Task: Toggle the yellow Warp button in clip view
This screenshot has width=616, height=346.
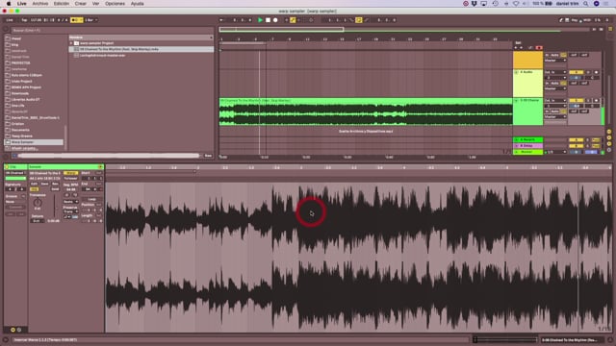Action: [70, 173]
